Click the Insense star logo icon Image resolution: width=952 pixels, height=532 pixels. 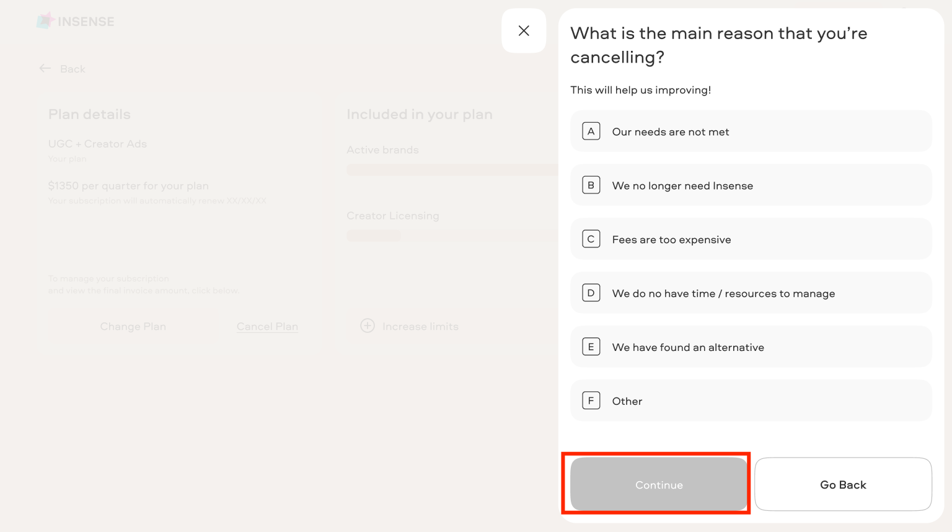pos(45,21)
